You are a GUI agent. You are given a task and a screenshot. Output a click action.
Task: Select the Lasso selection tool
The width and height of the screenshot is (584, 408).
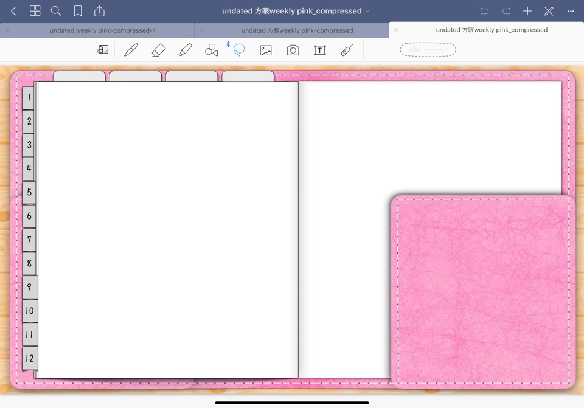pos(238,49)
